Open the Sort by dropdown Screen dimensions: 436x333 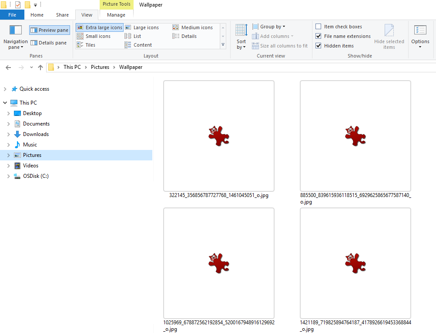[x=241, y=36]
